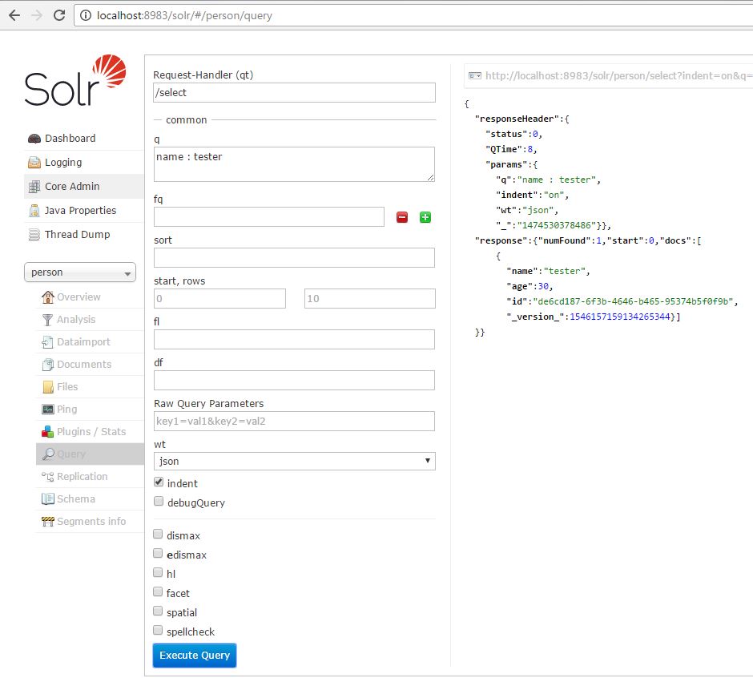Open the Segments info link

91,522
